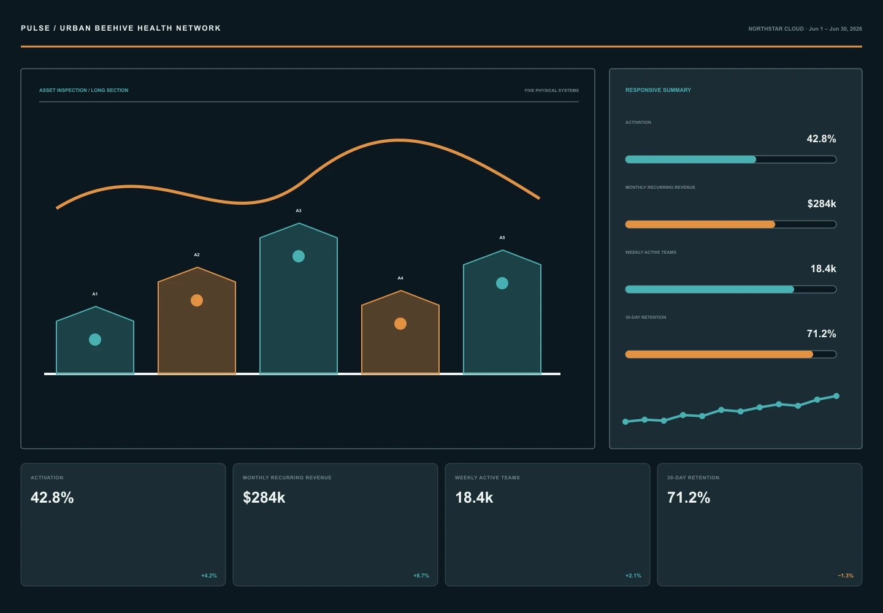
Task: Click the 18.4k value in Responsive Summary
Action: click(823, 269)
